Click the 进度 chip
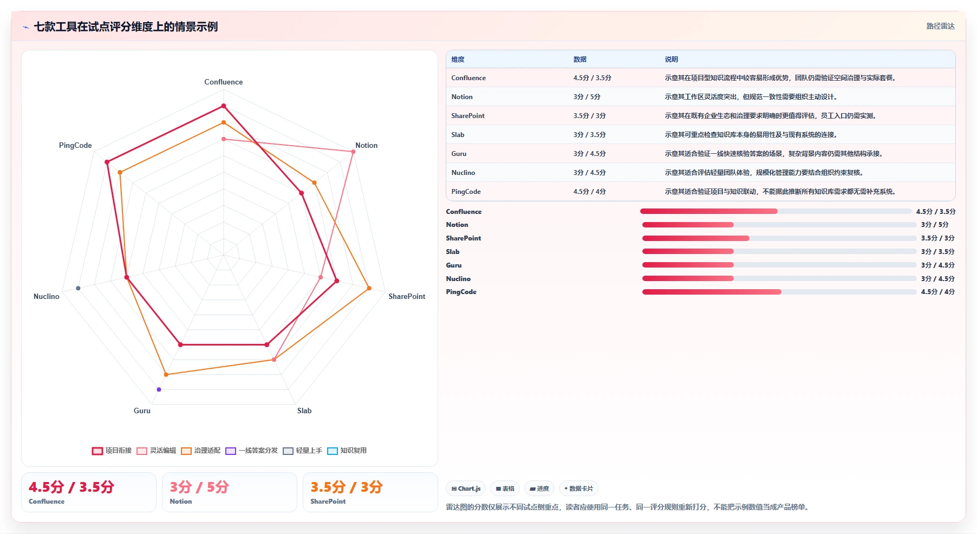Image resolution: width=977 pixels, height=534 pixels. point(539,489)
